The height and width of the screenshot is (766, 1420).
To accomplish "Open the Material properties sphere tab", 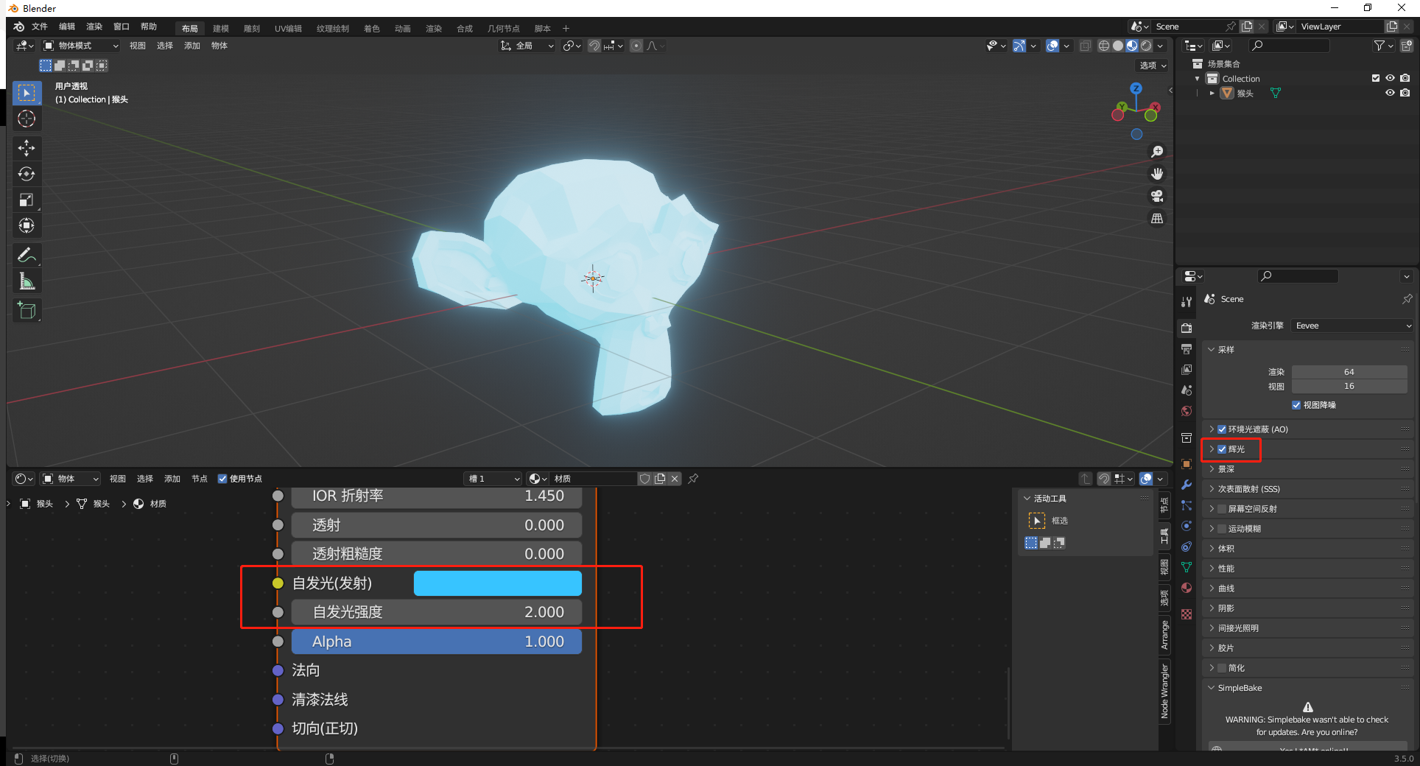I will [1187, 588].
